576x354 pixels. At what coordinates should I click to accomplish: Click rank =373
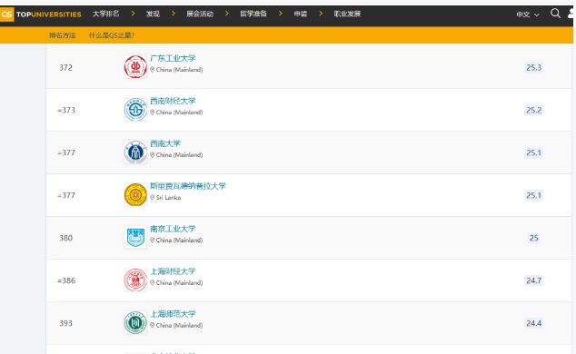point(66,110)
